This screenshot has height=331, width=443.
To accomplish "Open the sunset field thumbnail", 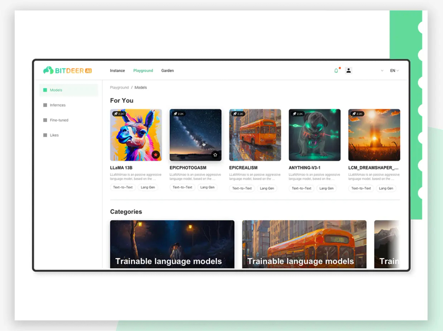I will click(374, 135).
